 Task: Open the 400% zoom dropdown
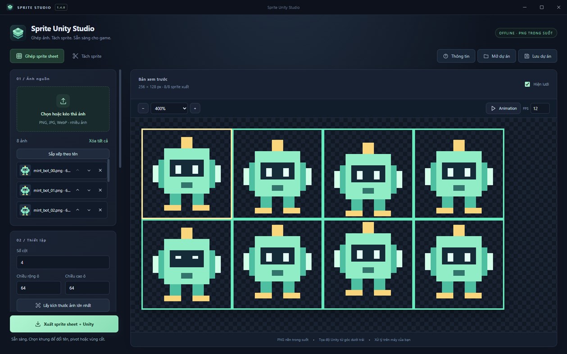point(169,108)
